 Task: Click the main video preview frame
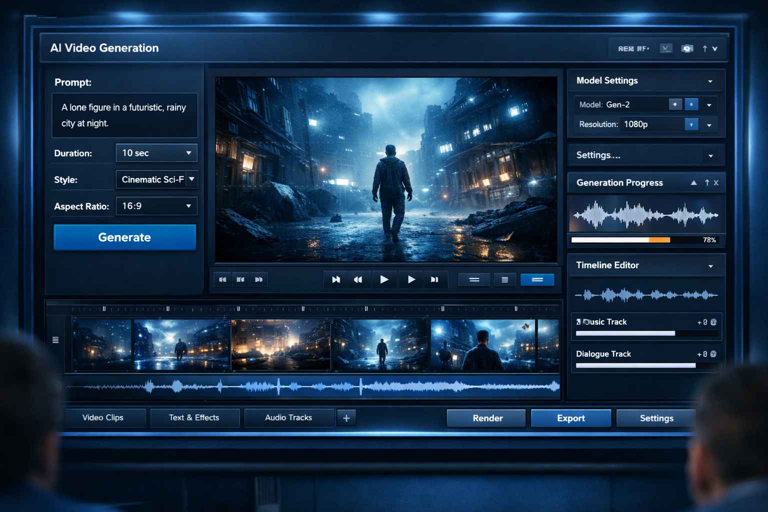386,169
